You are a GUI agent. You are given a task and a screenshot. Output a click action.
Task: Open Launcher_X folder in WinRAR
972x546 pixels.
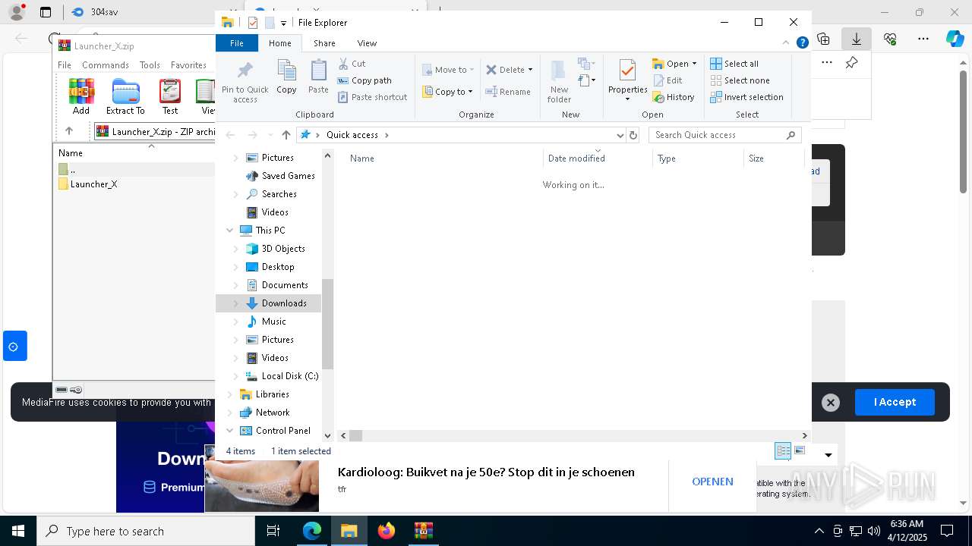tap(93, 184)
